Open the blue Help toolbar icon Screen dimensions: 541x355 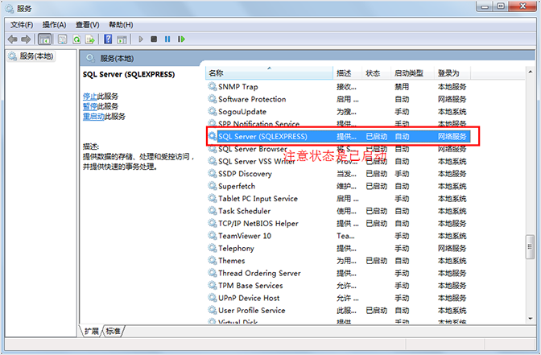click(108, 39)
